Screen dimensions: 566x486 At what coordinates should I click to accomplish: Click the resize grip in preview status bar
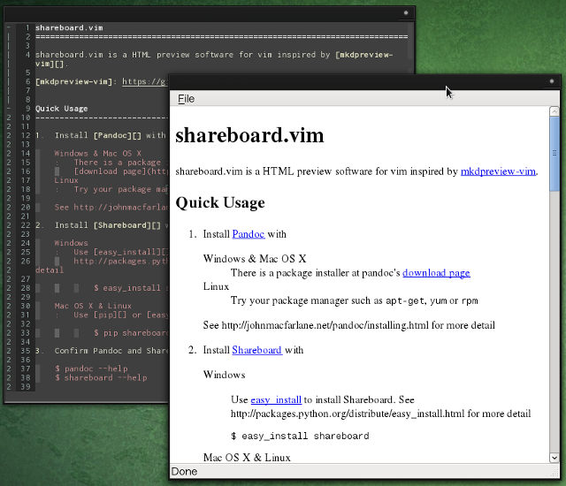(x=555, y=474)
